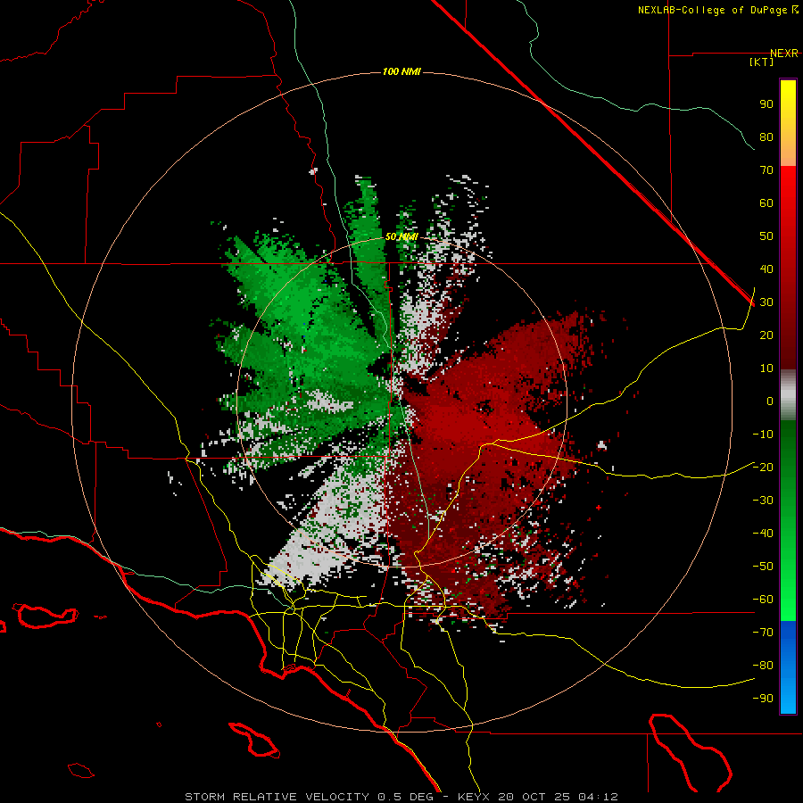The width and height of the screenshot is (803, 803).
Task: Select the 50 value on velocity scale
Action: pyautogui.click(x=766, y=236)
